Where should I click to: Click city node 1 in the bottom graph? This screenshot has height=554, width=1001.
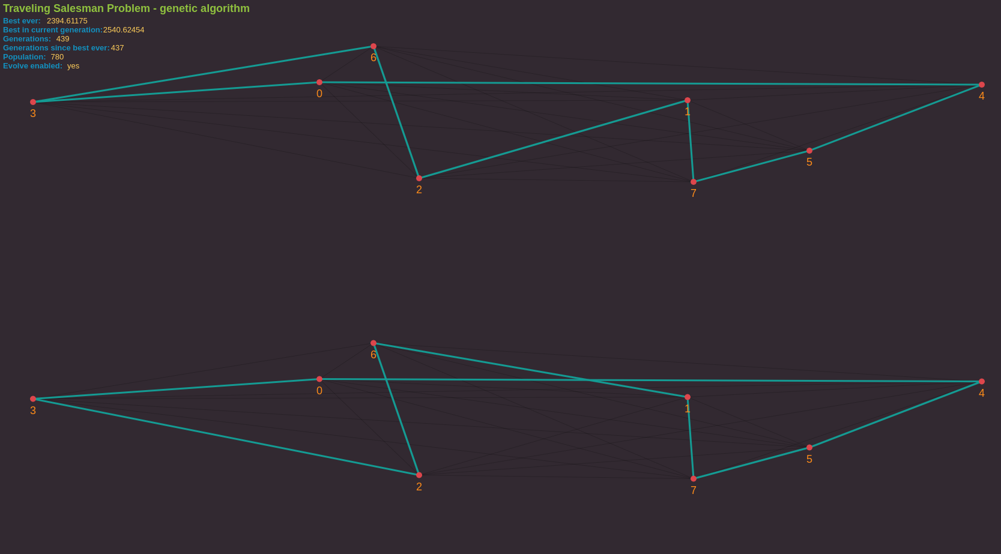[x=688, y=397]
